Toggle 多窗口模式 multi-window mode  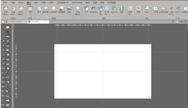tap(182, 22)
